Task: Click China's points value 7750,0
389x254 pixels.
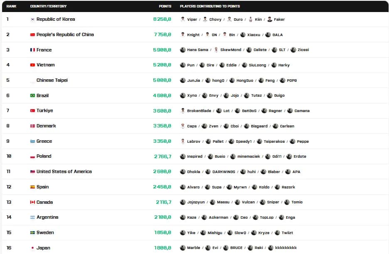Action: tap(162, 34)
